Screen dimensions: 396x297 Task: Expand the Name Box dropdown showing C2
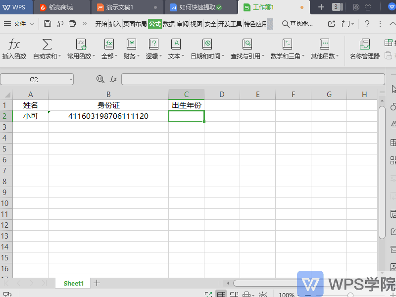[71, 79]
